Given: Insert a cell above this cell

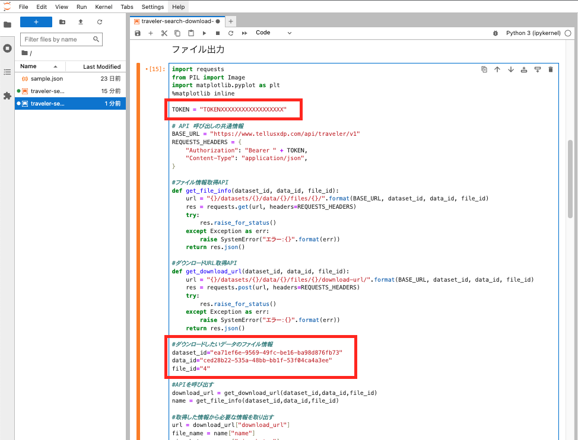Looking at the screenshot, I should click(524, 69).
